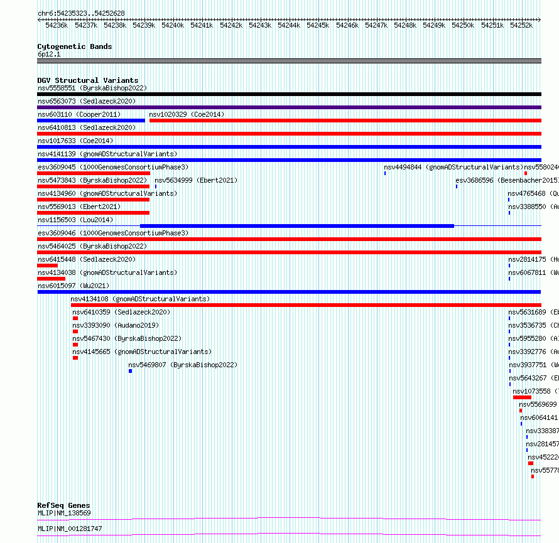Select nsv5467430 (ByrskaBishop2022) label
Screen dimensions: 559x543
point(127,338)
